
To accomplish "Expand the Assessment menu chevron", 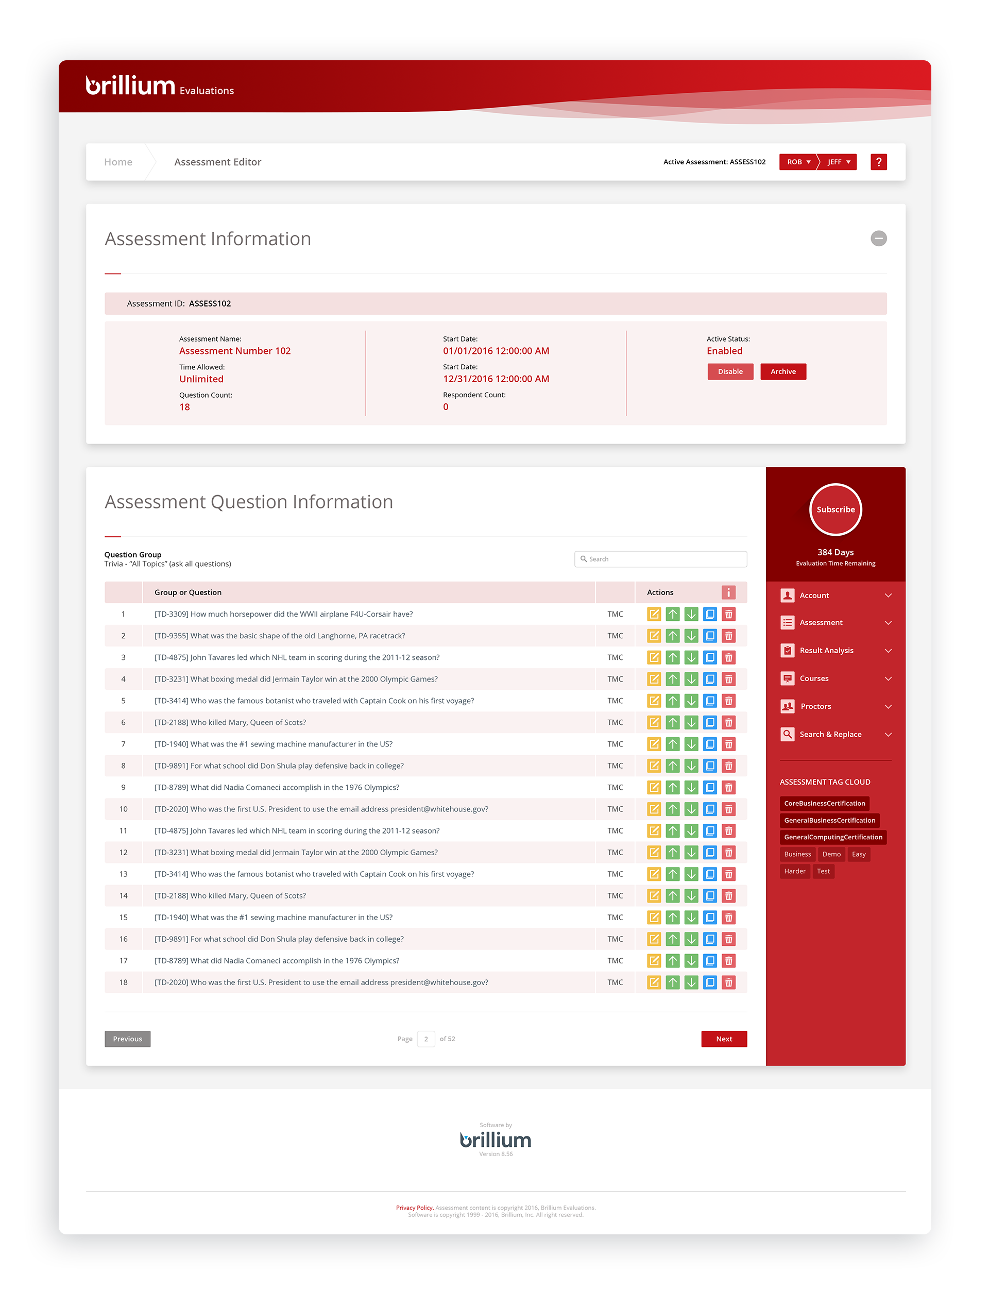I will coord(888,623).
